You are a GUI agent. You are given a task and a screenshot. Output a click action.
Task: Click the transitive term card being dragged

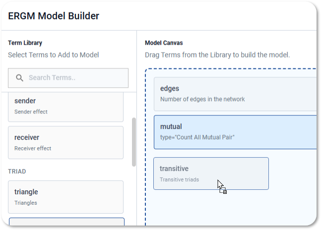[x=211, y=173]
